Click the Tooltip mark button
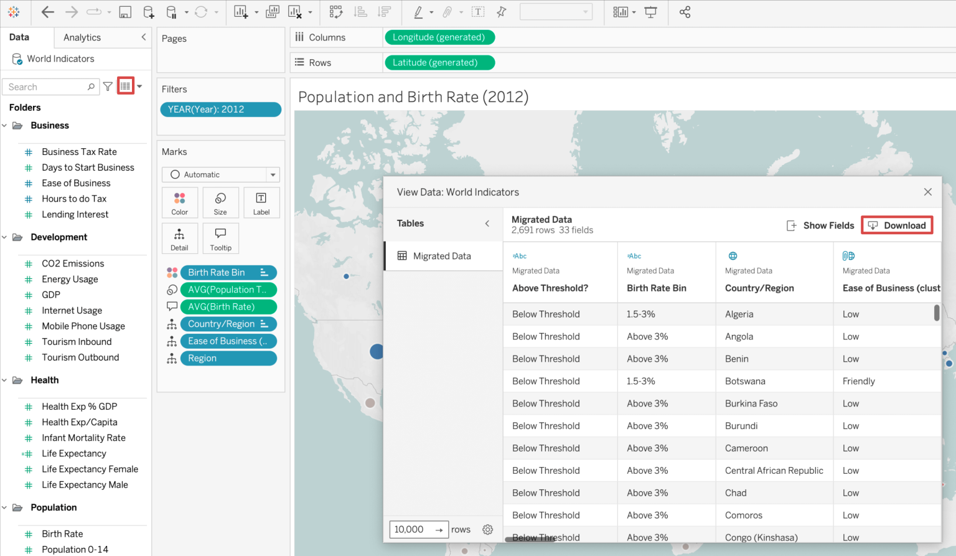Image resolution: width=956 pixels, height=556 pixels. point(220,238)
